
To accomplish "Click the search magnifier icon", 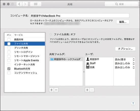I will pos(117,4).
